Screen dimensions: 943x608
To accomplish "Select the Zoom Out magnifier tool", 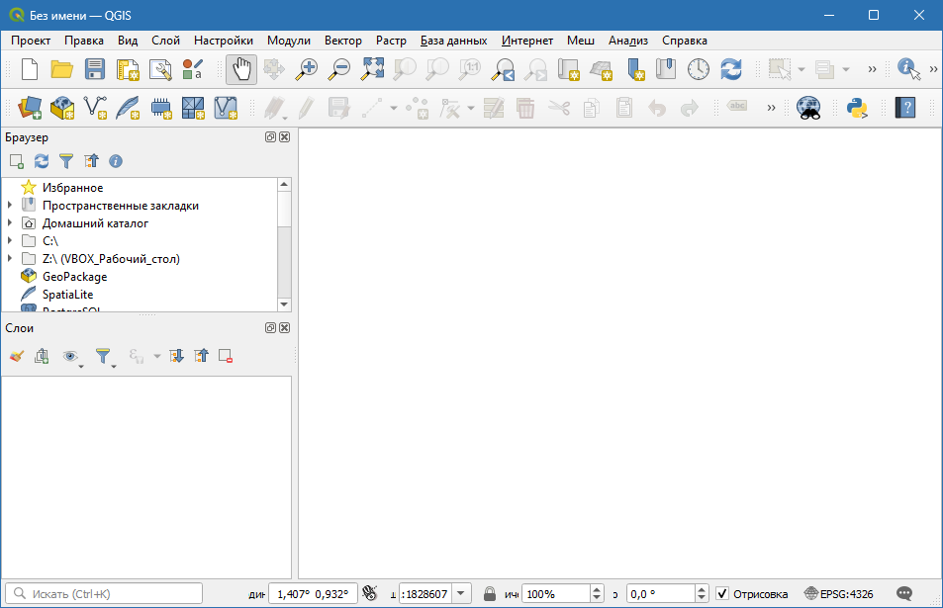I will coord(339,69).
